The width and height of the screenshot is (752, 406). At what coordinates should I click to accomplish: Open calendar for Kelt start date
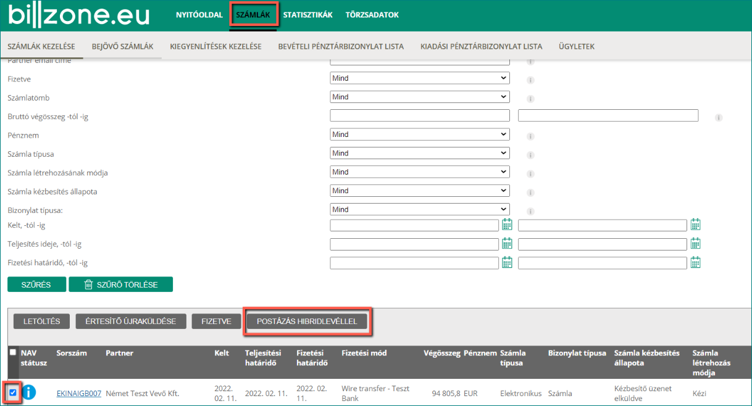[x=507, y=225]
